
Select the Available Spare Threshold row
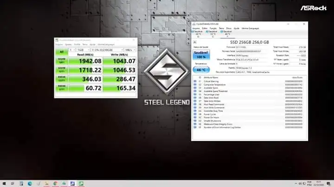[x=249, y=91]
